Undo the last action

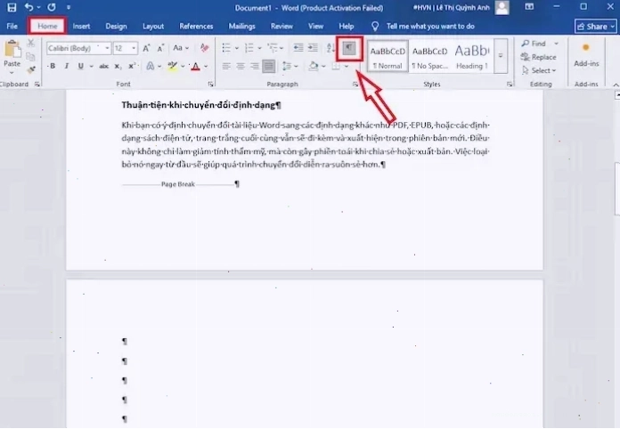click(x=29, y=7)
